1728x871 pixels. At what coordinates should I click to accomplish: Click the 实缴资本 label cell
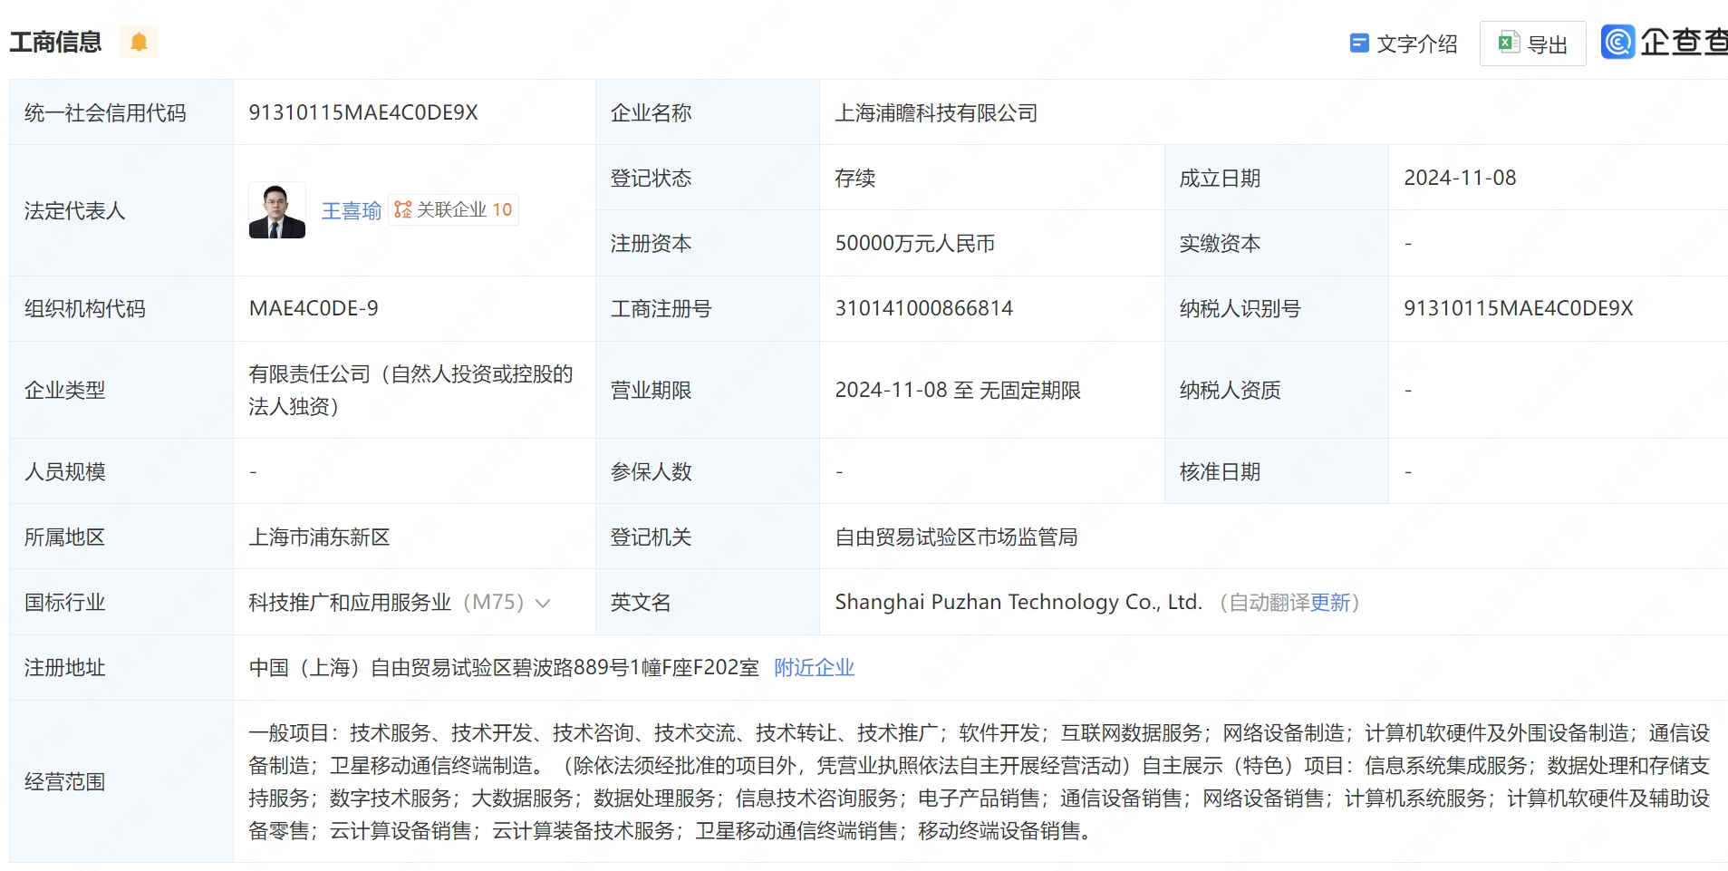1277,243
